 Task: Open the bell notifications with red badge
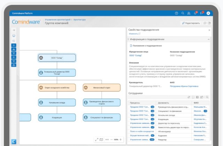click(195, 13)
